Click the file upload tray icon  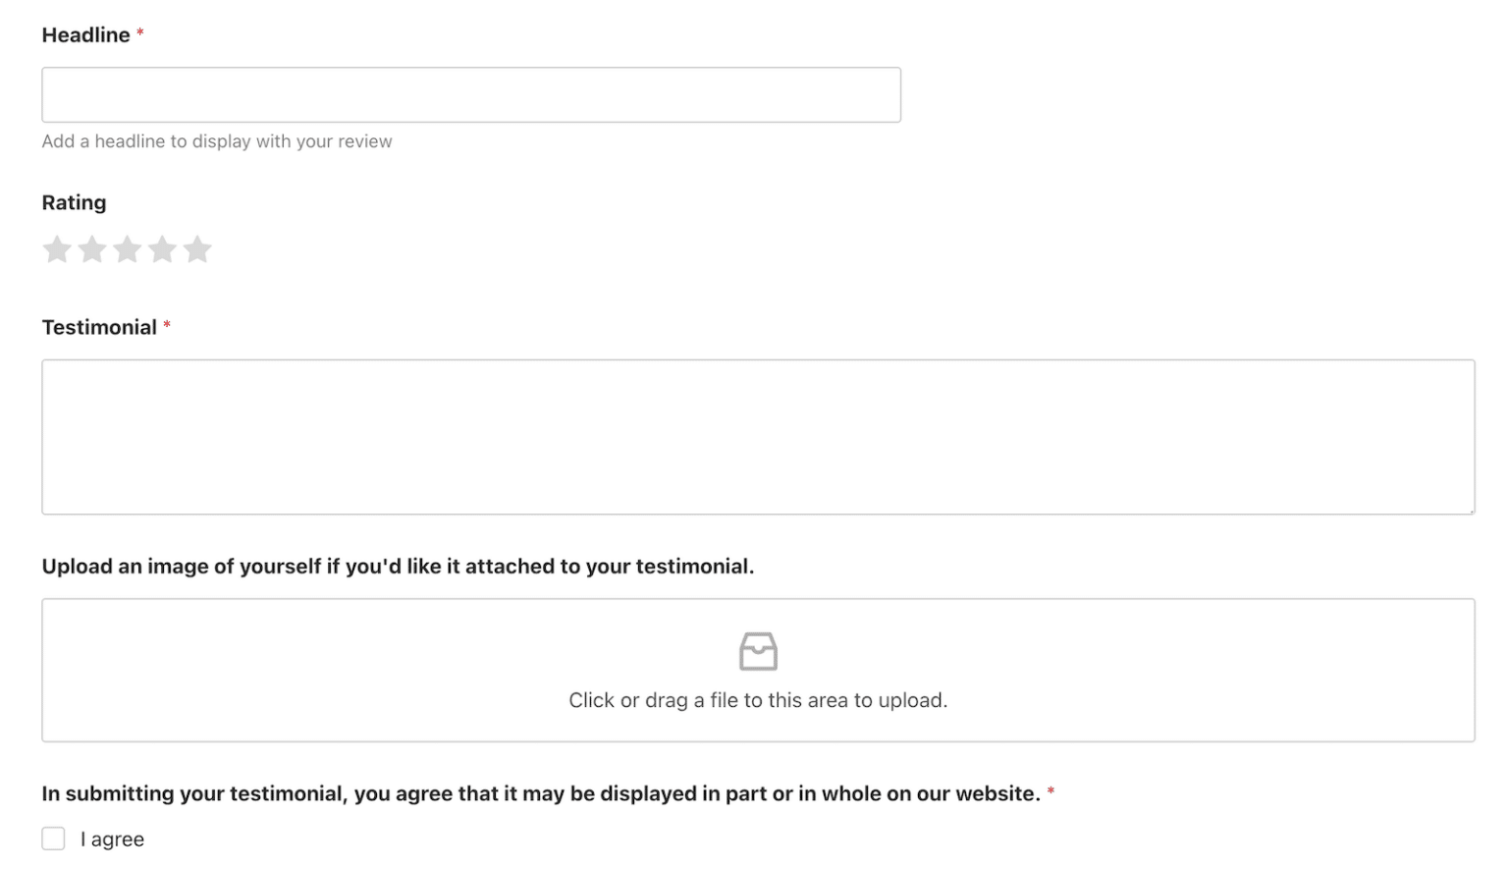coord(758,650)
